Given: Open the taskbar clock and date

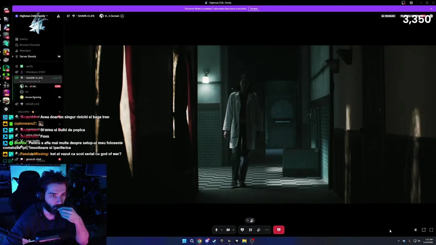Looking at the screenshot, I should pos(428,241).
